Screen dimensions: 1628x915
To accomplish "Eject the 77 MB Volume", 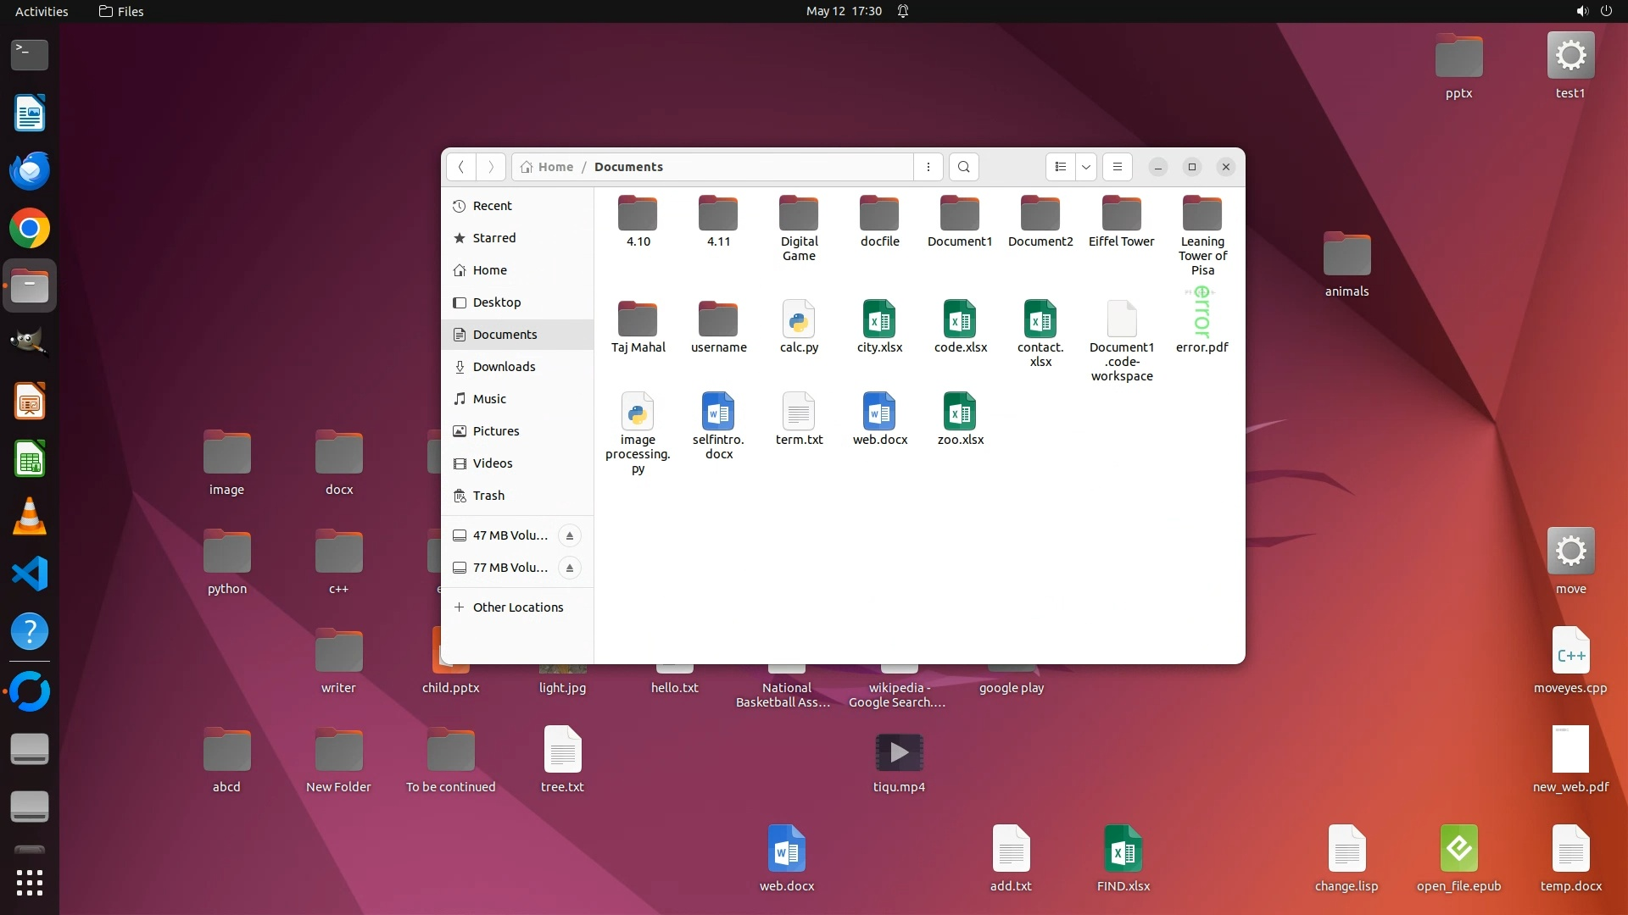I will coord(570,568).
